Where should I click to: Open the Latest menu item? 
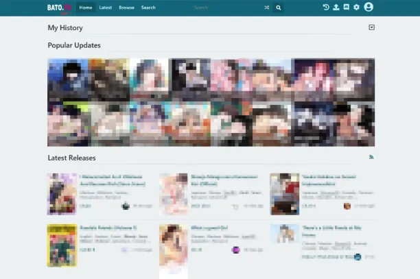[106, 8]
